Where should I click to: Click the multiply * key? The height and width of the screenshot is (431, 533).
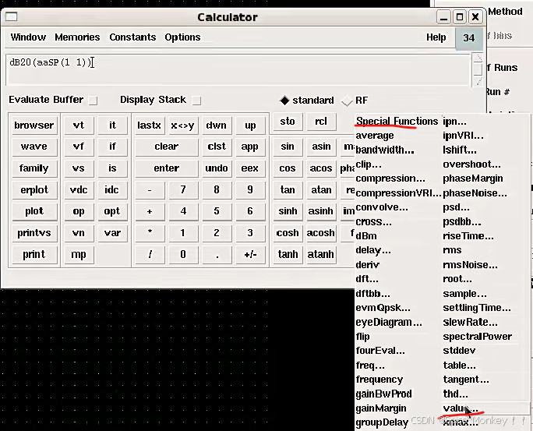point(150,233)
